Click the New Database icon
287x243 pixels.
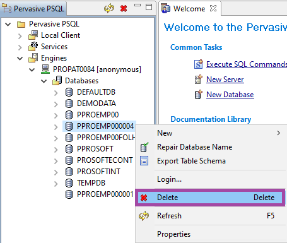[x=199, y=95]
